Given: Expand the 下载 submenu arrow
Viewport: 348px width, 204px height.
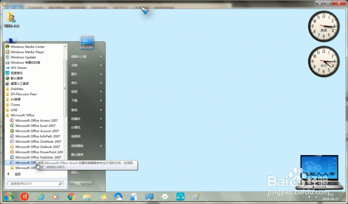Looking at the screenshot, I should pyautogui.click(x=101, y=101).
